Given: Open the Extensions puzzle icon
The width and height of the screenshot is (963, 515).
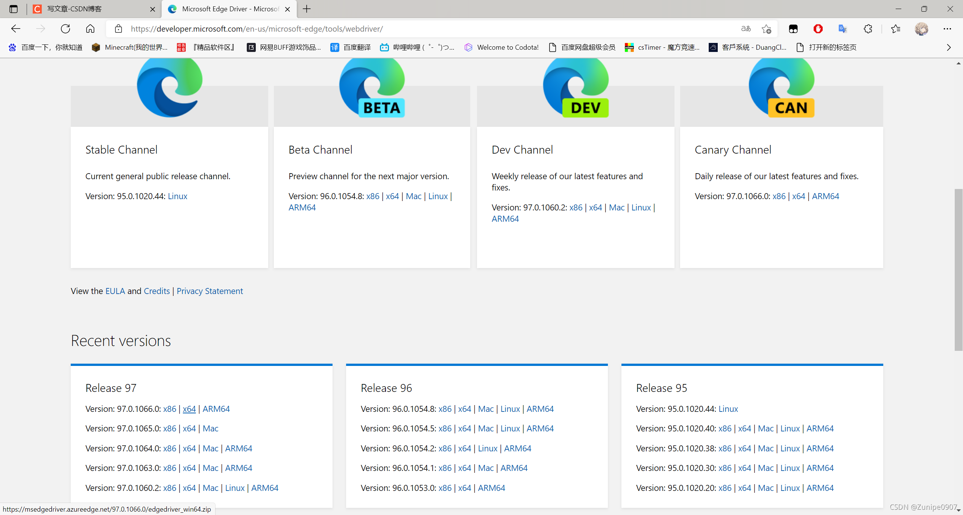Looking at the screenshot, I should 868,29.
